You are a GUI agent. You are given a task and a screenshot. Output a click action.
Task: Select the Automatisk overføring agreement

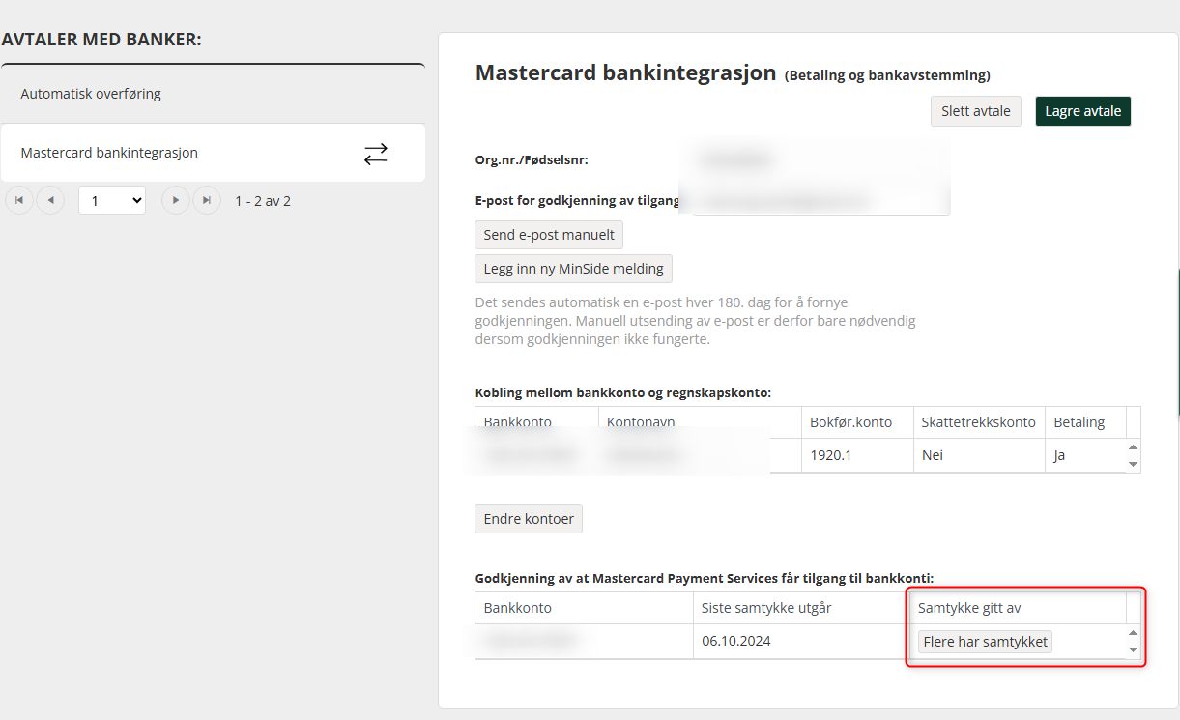tap(213, 94)
